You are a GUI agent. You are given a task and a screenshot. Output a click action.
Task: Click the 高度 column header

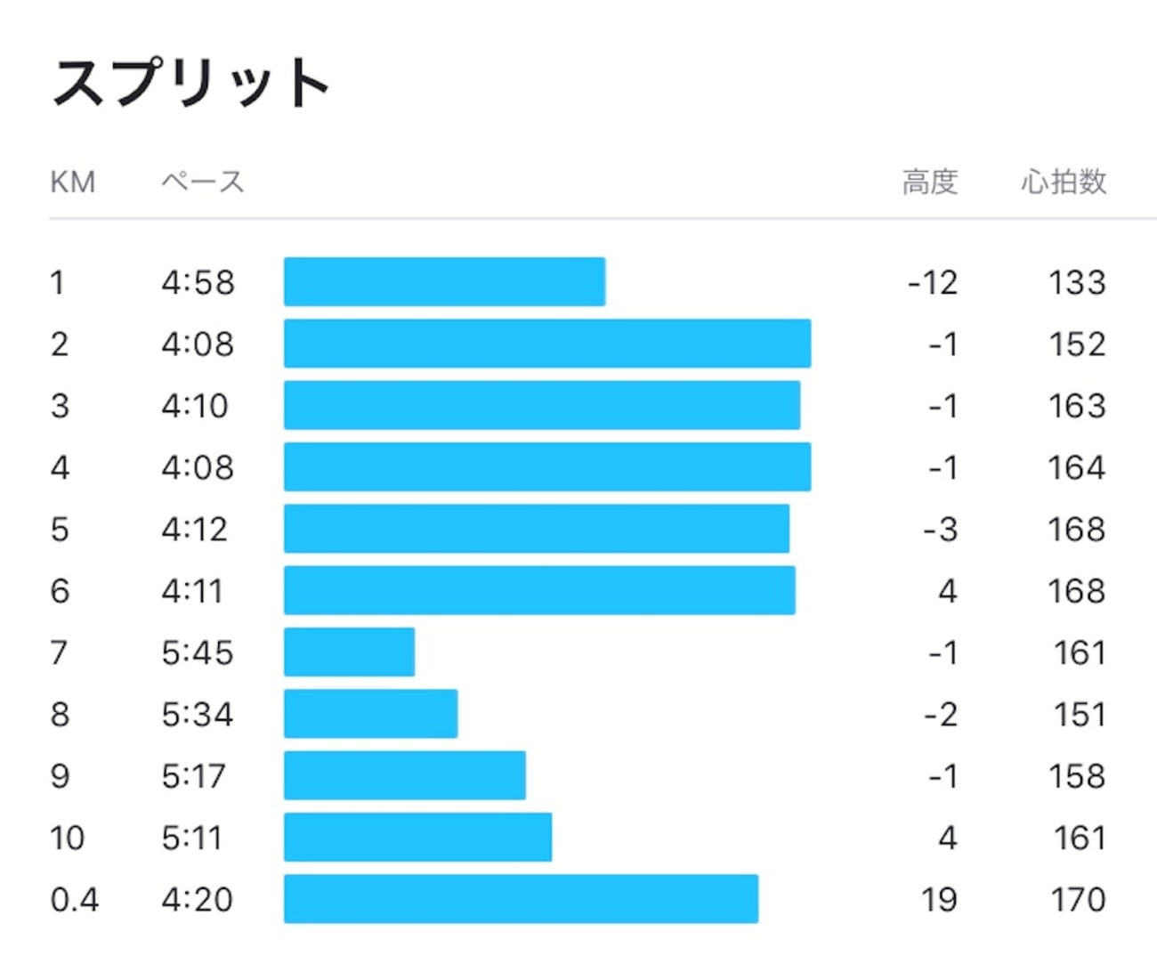(x=929, y=182)
